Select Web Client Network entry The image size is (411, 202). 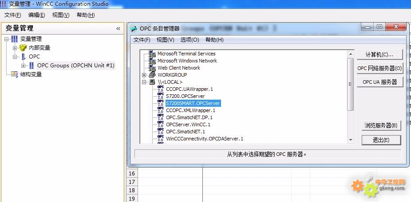pyautogui.click(x=179, y=68)
